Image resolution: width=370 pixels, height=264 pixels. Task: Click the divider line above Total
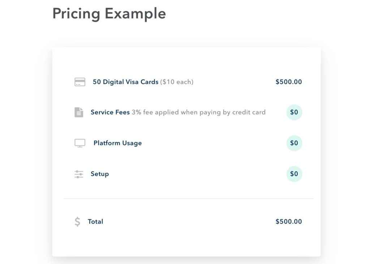click(x=188, y=199)
